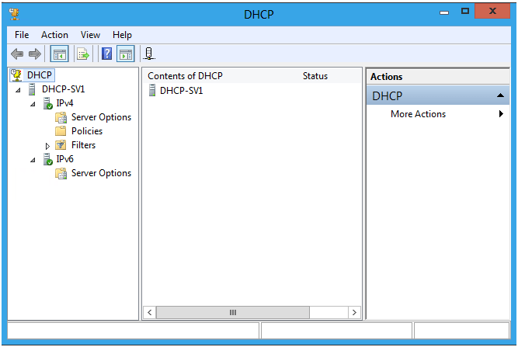Select the IPv6 tree item
The height and width of the screenshot is (347, 518).
pos(64,159)
